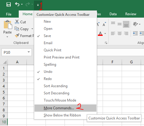
Task: Click the greyed Redo arrow icon
Action: pyautogui.click(x=28, y=4)
